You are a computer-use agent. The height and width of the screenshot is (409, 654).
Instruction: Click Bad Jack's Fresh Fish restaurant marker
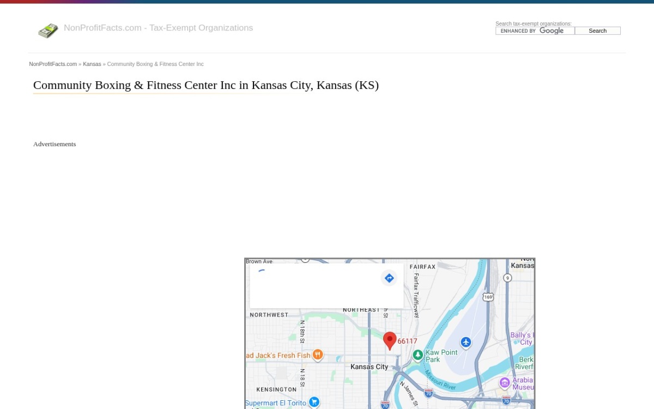(317, 355)
